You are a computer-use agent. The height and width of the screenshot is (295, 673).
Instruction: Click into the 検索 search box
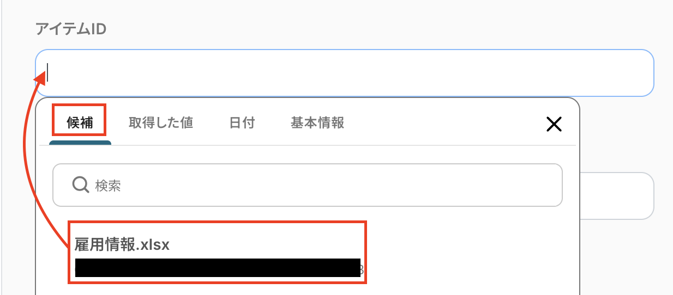307,185
